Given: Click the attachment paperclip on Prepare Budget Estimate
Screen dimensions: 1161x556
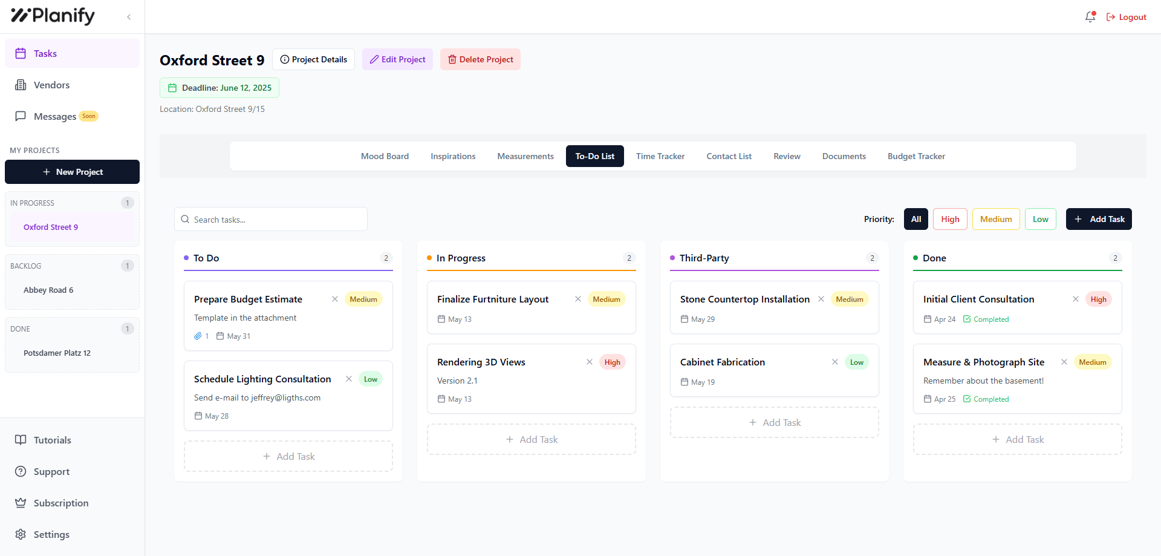Looking at the screenshot, I should point(198,336).
